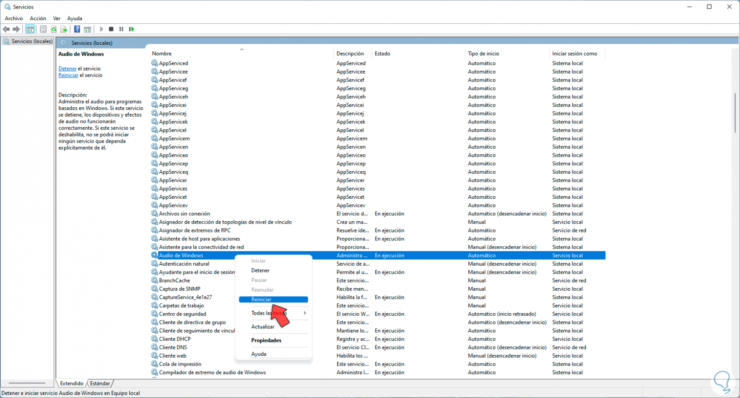Open the Acción menu
The height and width of the screenshot is (398, 740).
[x=38, y=18]
